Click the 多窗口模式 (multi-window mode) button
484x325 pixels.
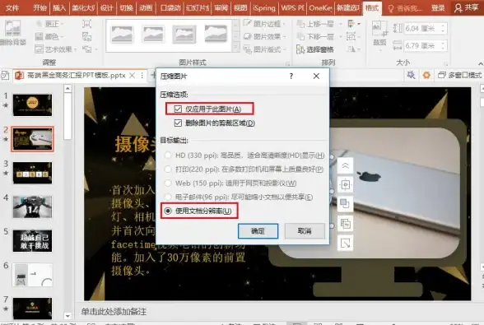coord(460,75)
